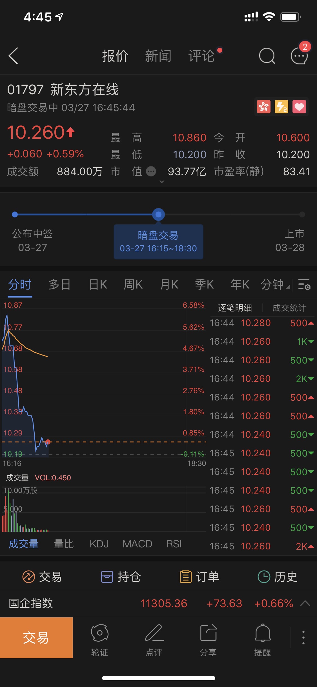
Task: Expand the 国企指数 index bar chevron
Action: pyautogui.click(x=305, y=604)
